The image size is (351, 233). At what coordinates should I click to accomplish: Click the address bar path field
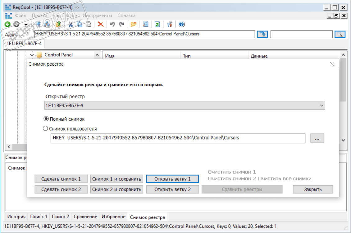pos(145,34)
